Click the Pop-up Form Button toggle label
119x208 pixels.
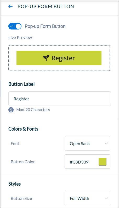[x=45, y=26]
